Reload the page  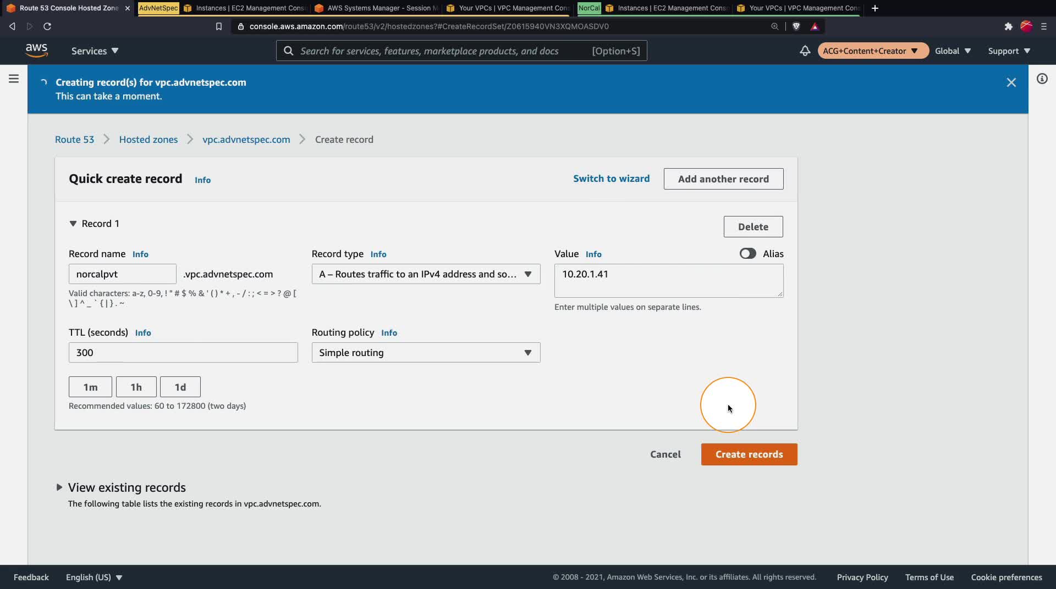coord(47,26)
